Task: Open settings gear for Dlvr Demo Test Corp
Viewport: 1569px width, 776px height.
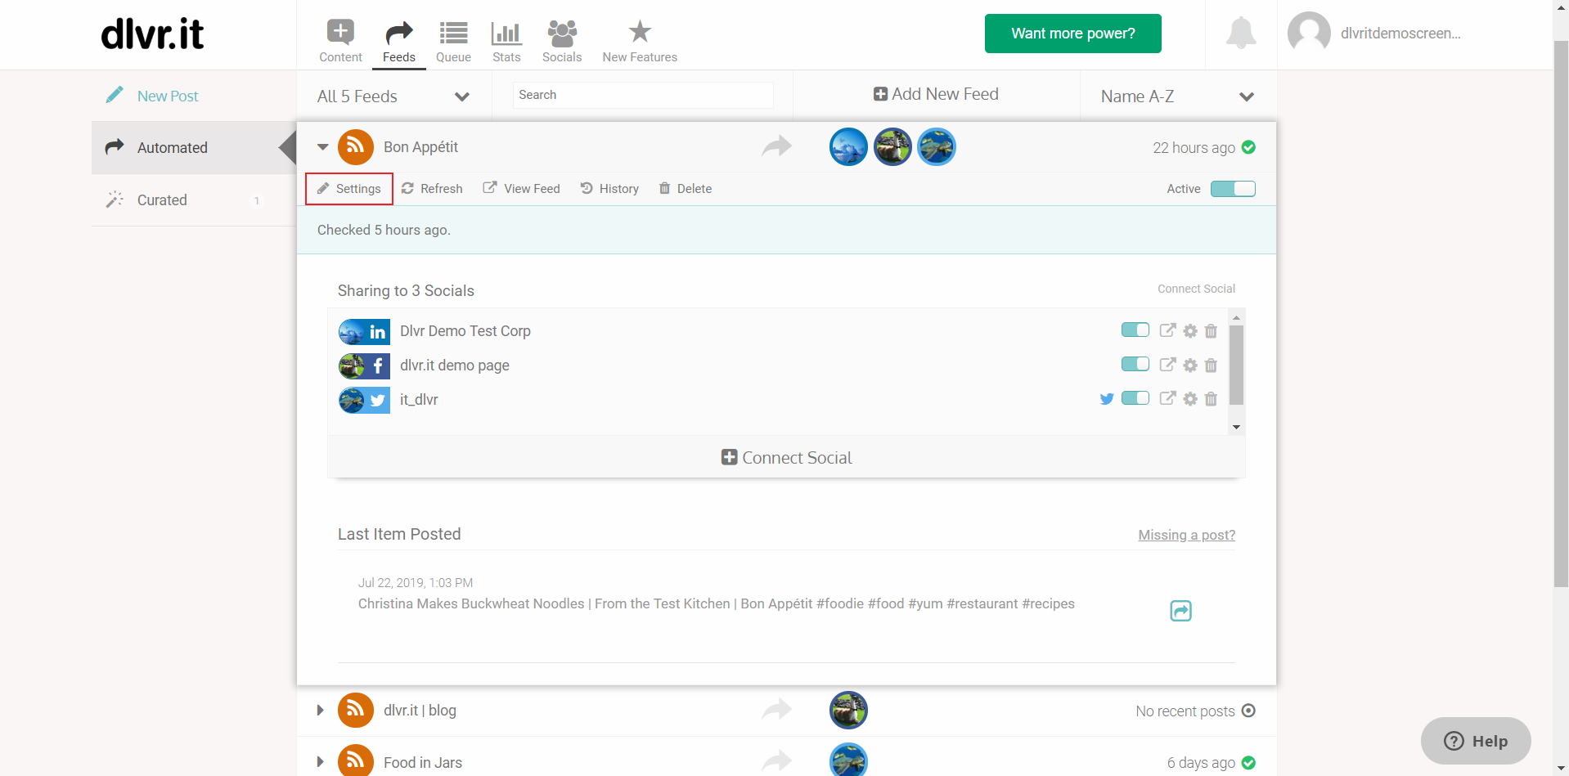Action: (x=1190, y=330)
